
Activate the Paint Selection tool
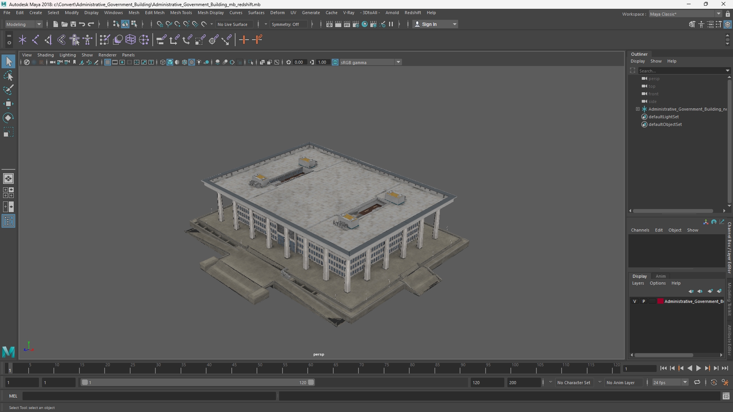pyautogui.click(x=8, y=90)
